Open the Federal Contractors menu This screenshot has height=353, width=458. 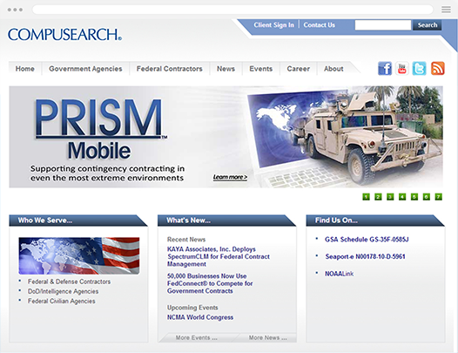[170, 69]
